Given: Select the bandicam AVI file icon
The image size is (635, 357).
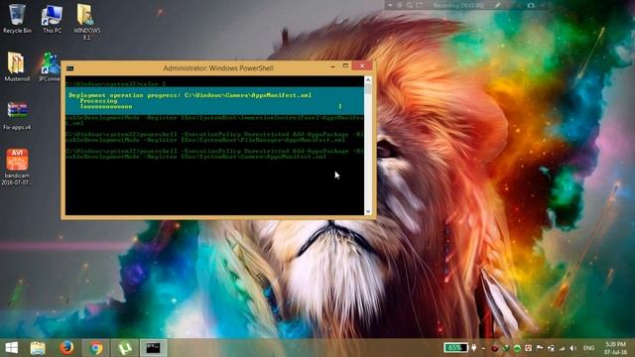Looking at the screenshot, I should pyautogui.click(x=17, y=167).
